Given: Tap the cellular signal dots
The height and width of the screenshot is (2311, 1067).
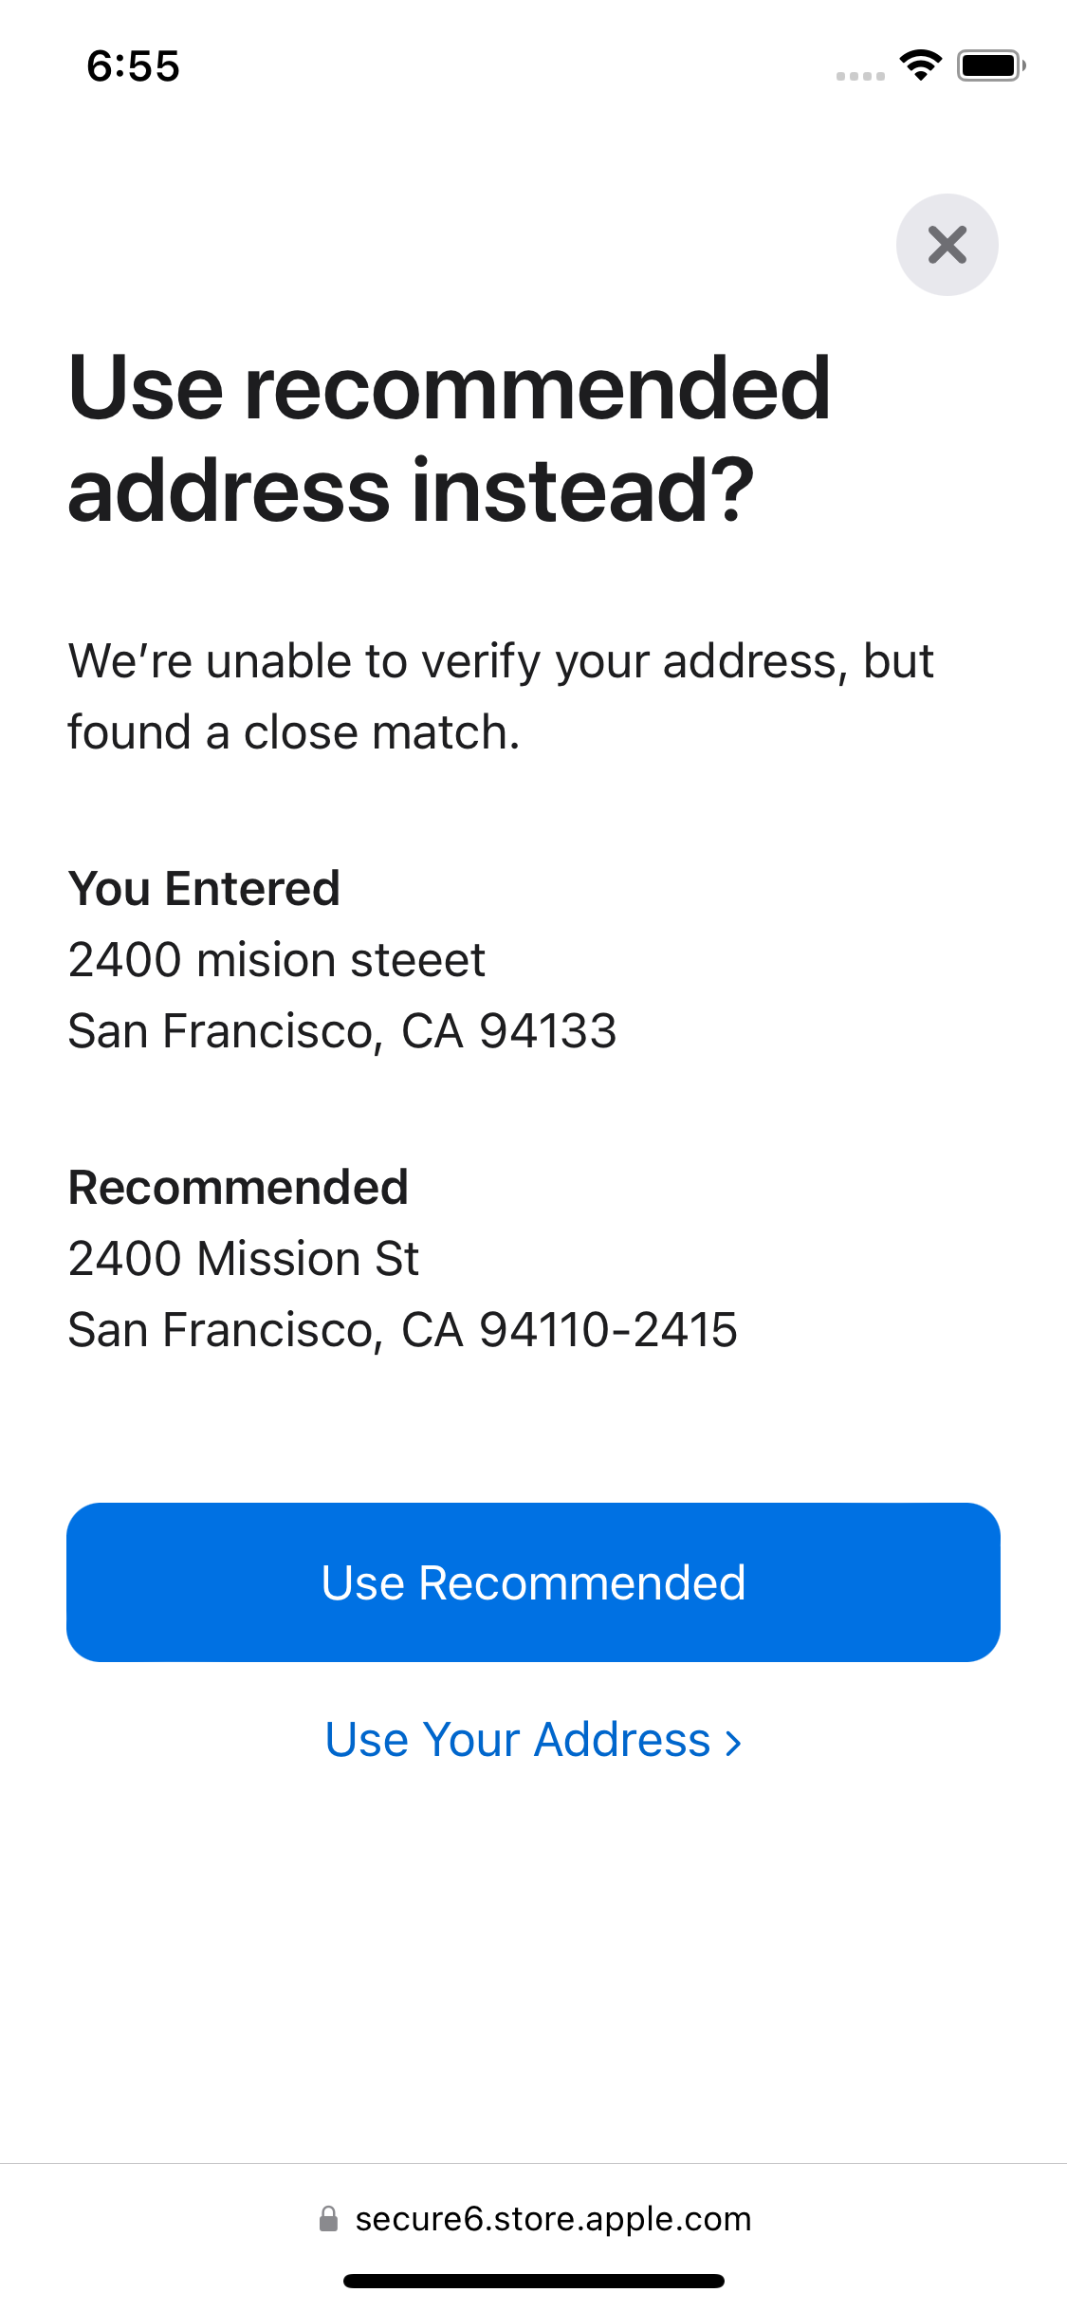Looking at the screenshot, I should point(860,76).
